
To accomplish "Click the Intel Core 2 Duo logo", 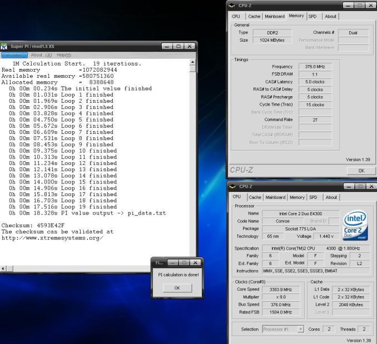I will [354, 225].
